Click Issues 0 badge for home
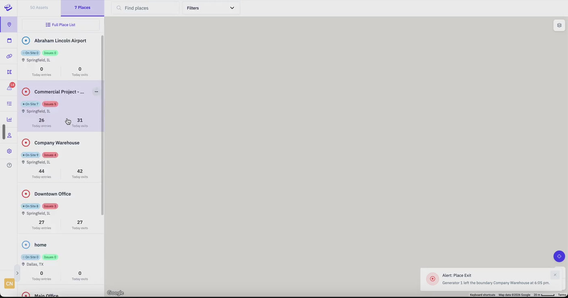Viewport: 568px width, 298px height. click(x=50, y=257)
